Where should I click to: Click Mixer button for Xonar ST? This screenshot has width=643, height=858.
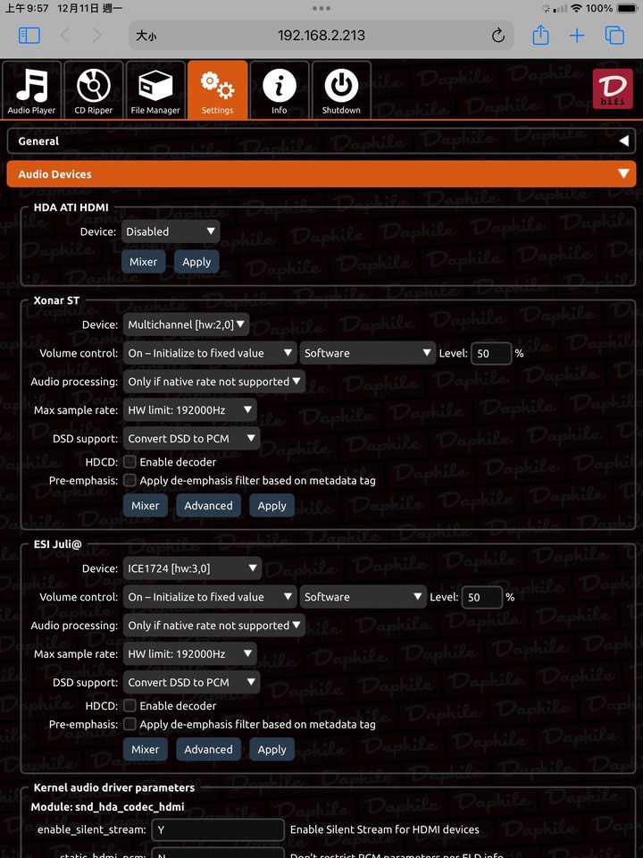[145, 506]
